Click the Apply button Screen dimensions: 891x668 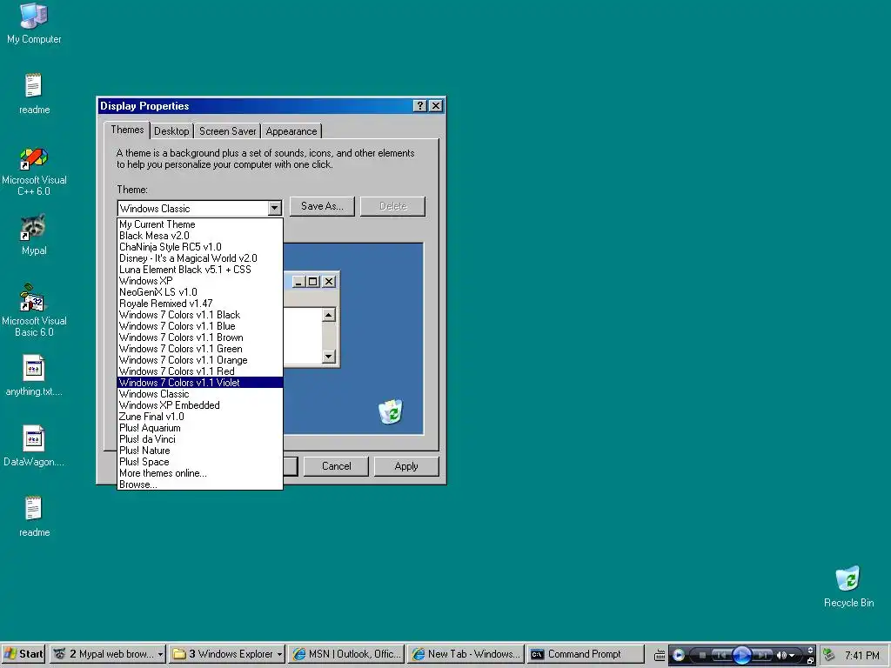(x=406, y=466)
